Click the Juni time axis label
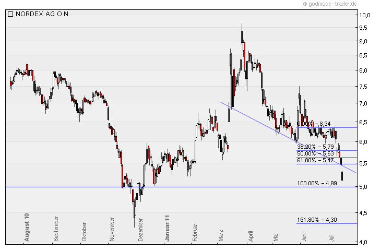381x251 pixels. point(304,237)
